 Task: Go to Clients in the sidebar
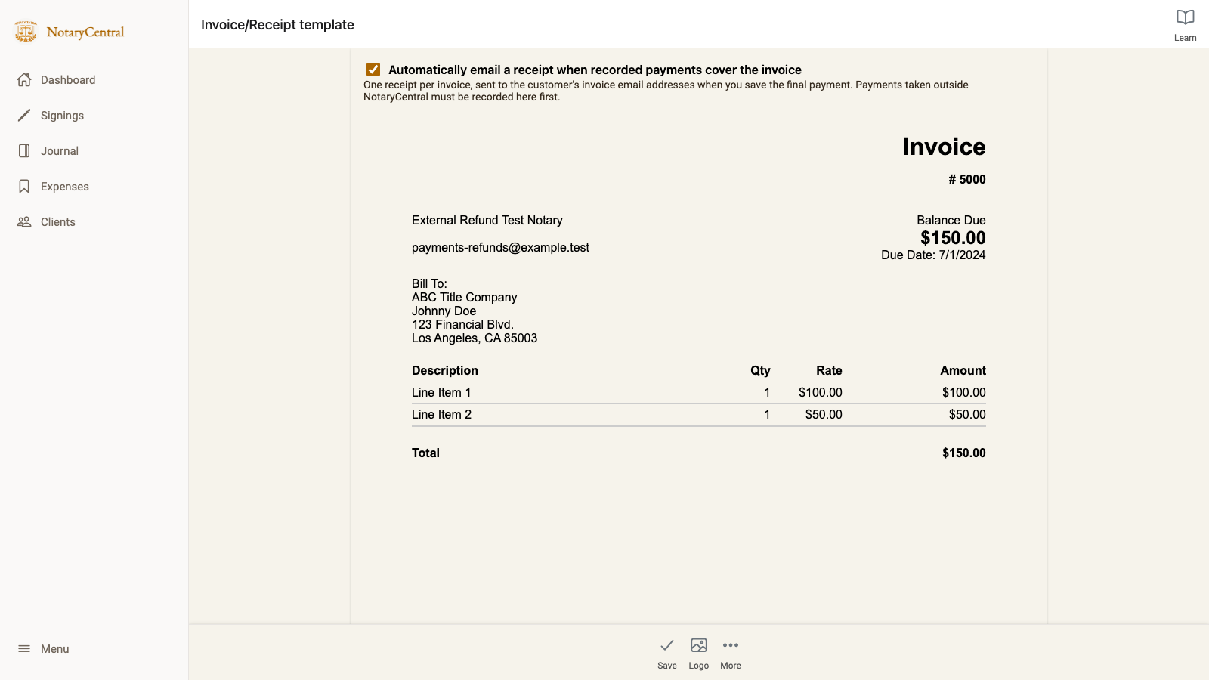(x=58, y=222)
